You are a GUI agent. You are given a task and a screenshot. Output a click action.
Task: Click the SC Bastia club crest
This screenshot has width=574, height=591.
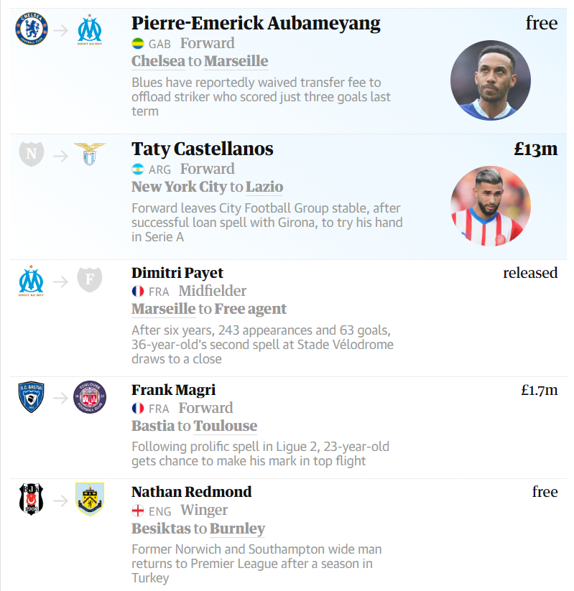point(32,397)
